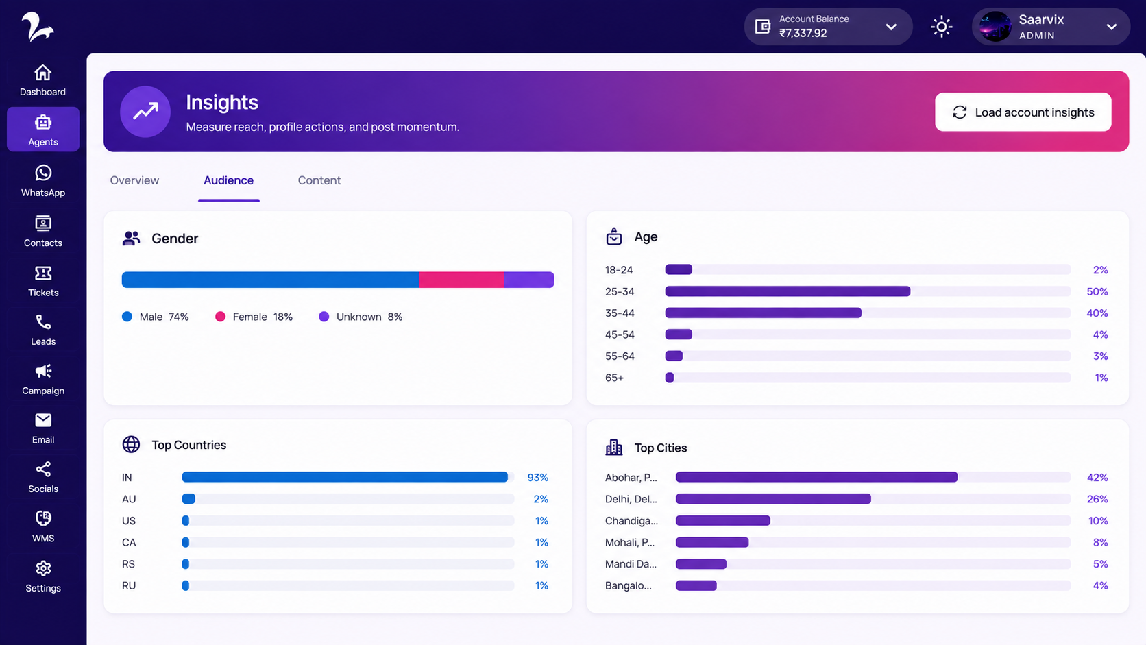Click the Insights heading text
Screen dimensions: 1146x645
pyautogui.click(x=222, y=102)
